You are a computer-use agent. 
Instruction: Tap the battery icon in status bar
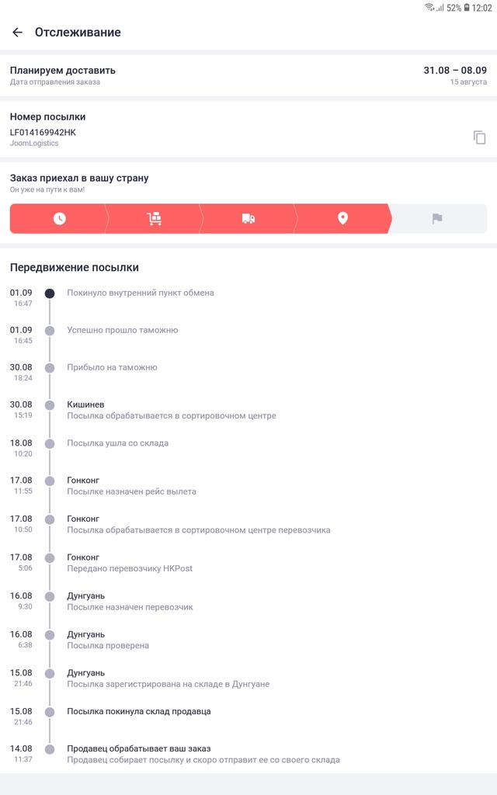467,7
